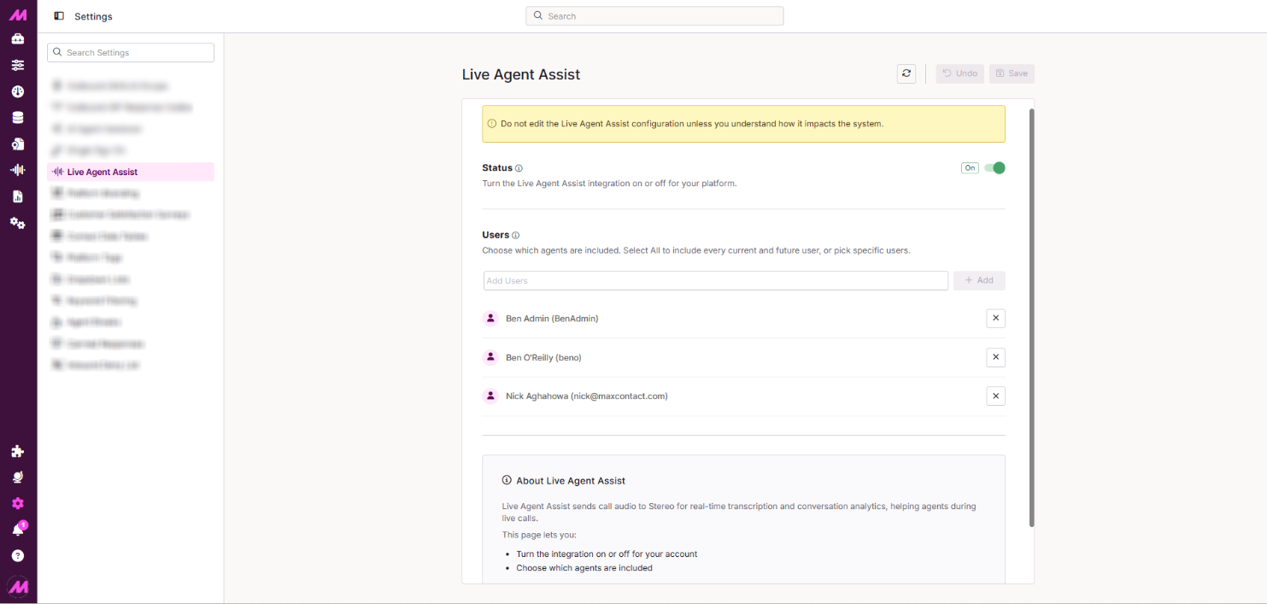
Task: Remove Nick Aghahowa from the users list
Action: coord(995,396)
